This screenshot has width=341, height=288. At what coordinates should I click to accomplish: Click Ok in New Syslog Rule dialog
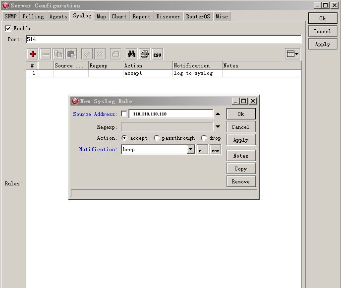click(x=241, y=114)
